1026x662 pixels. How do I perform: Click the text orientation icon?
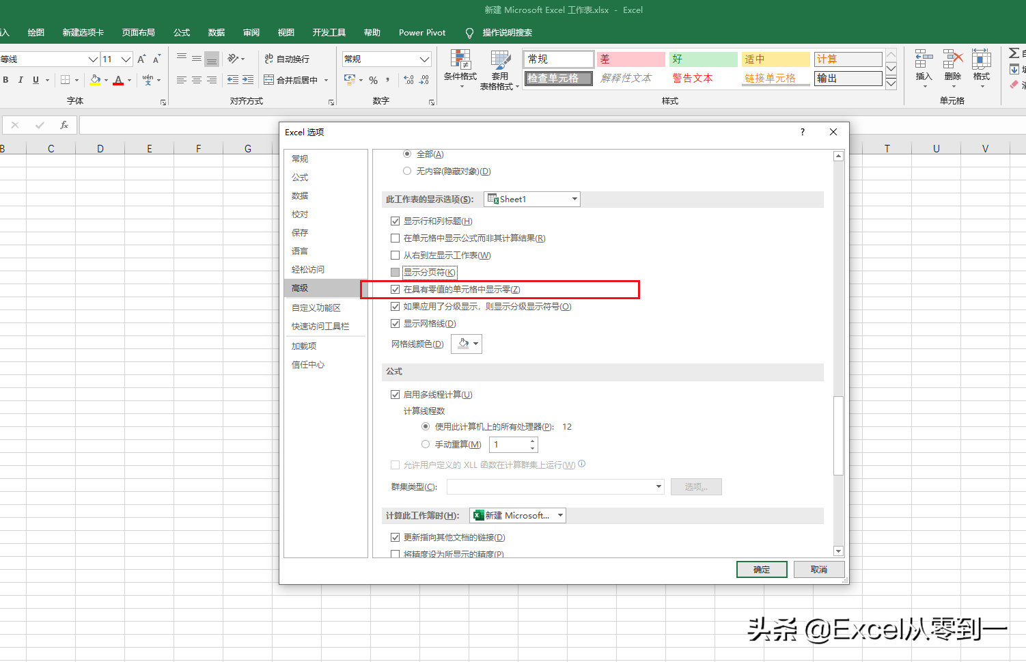click(233, 59)
